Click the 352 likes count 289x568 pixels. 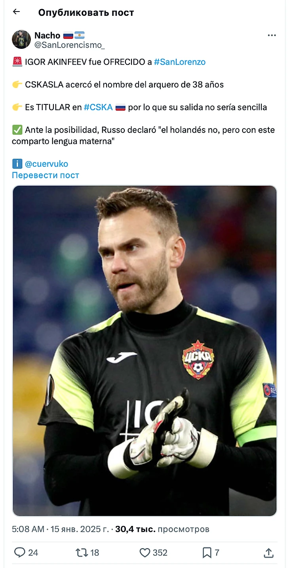tap(160, 553)
